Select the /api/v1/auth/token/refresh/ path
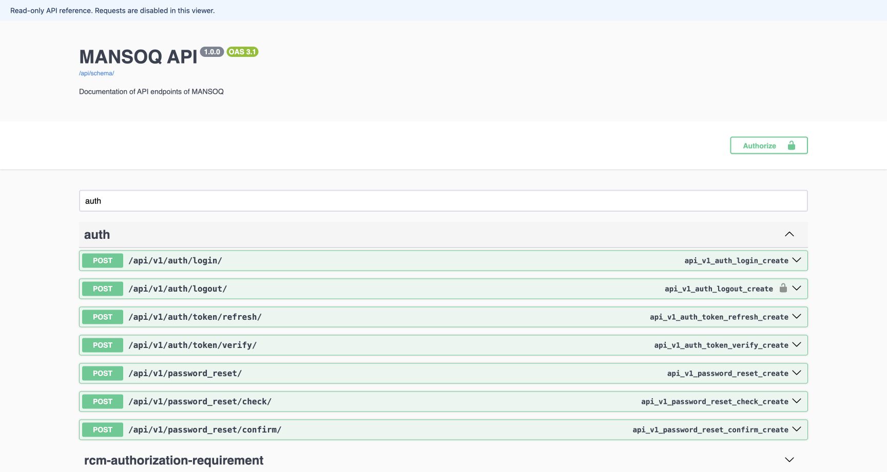The height and width of the screenshot is (472, 887). [x=195, y=317]
